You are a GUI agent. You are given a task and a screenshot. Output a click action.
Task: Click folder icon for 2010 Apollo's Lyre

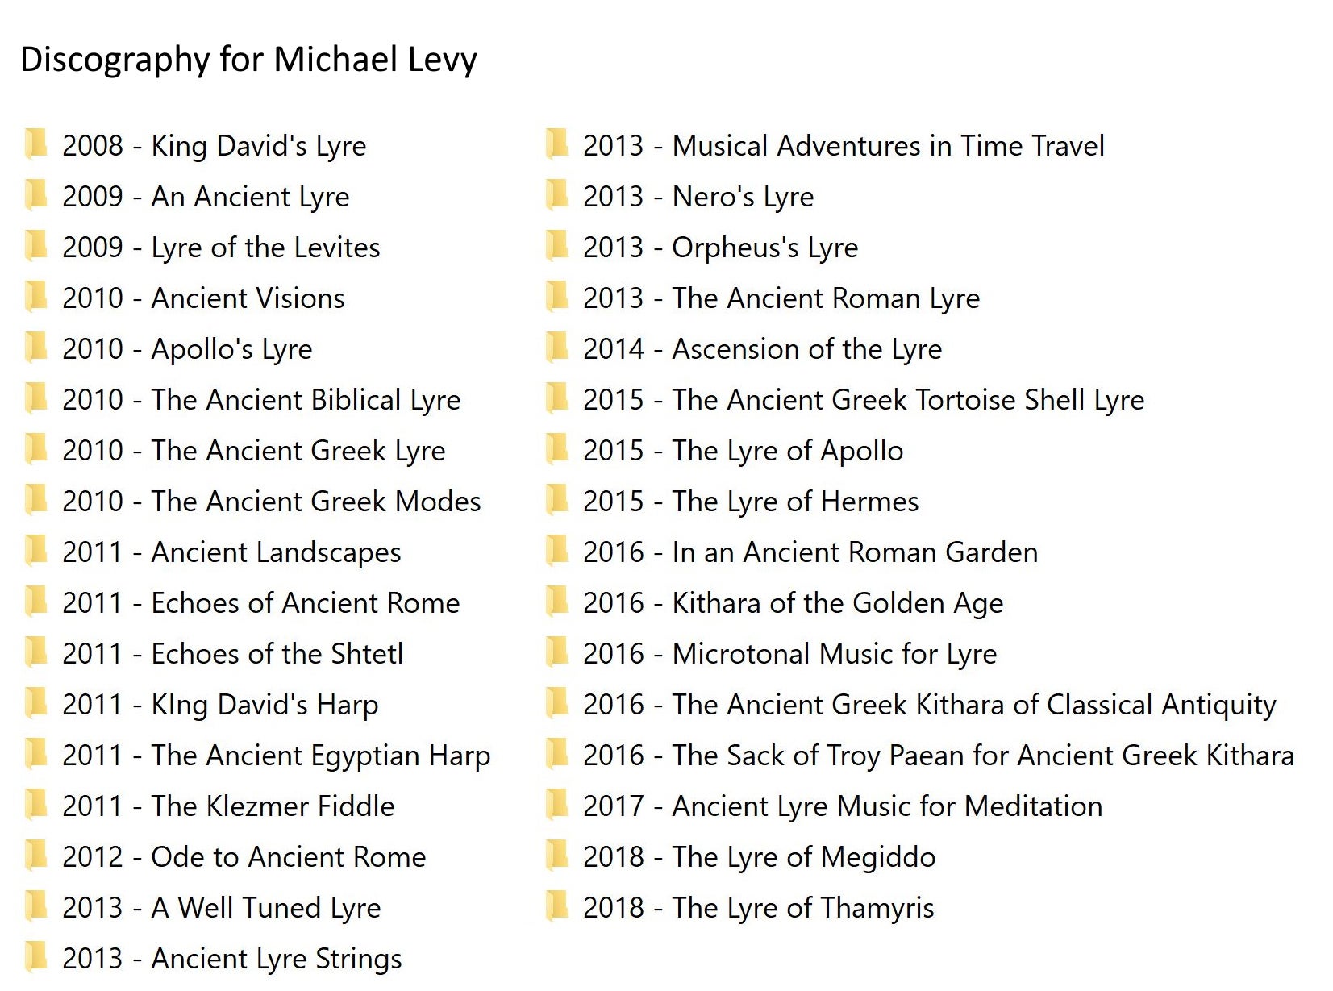pyautogui.click(x=35, y=348)
